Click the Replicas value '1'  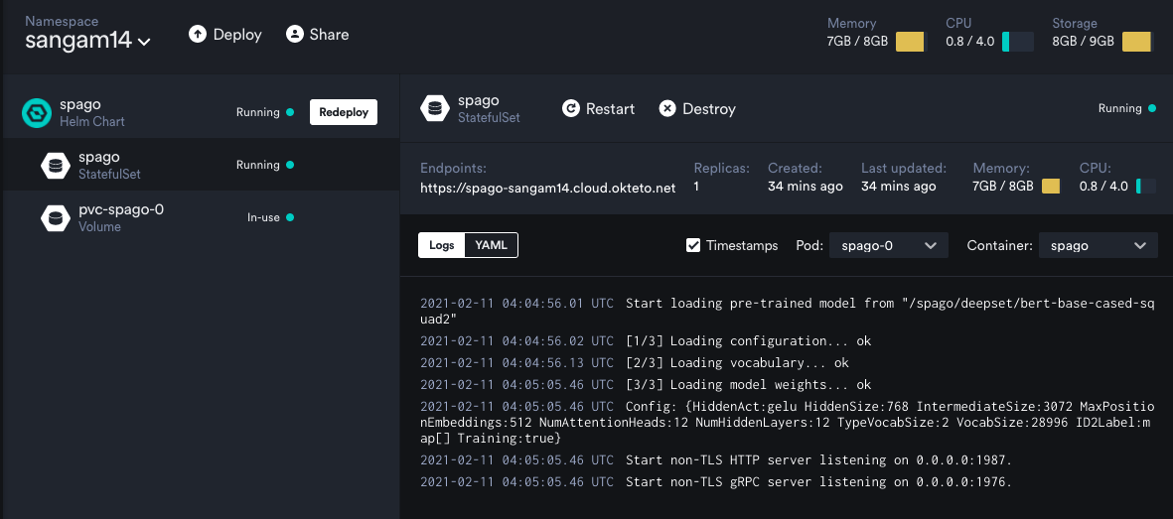point(696,187)
